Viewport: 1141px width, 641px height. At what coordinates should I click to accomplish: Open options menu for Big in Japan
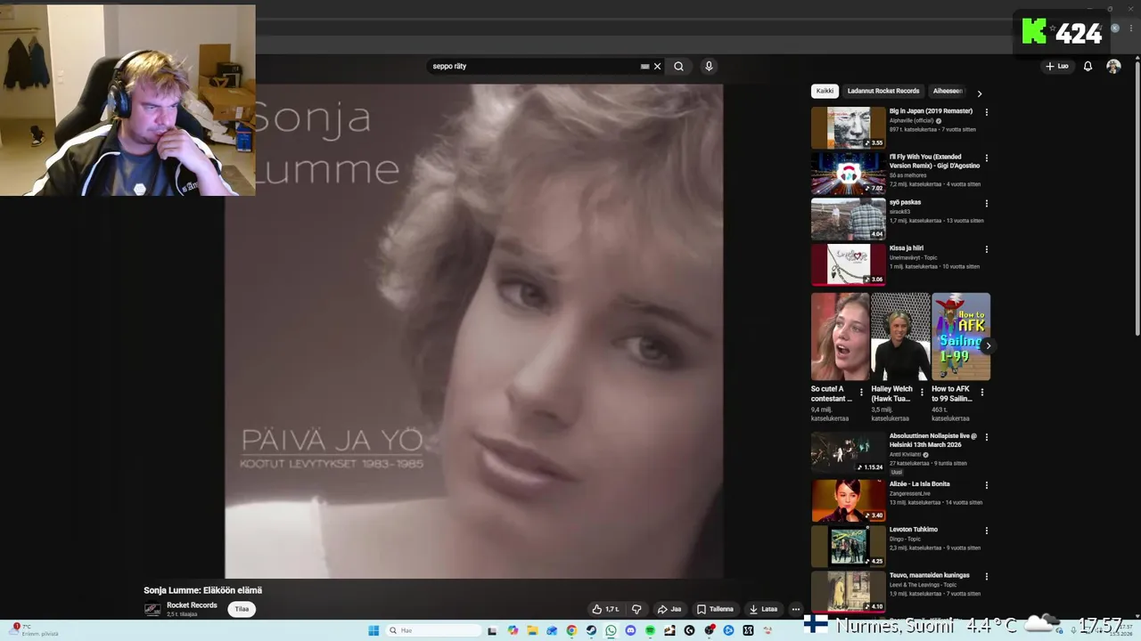986,112
